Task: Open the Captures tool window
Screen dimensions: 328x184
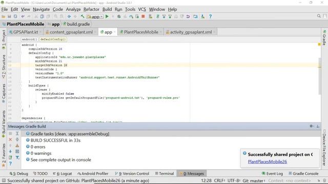Action: coord(4,93)
